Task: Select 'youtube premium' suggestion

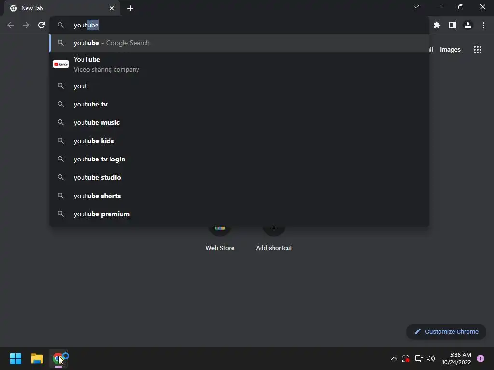Action: 239,214
